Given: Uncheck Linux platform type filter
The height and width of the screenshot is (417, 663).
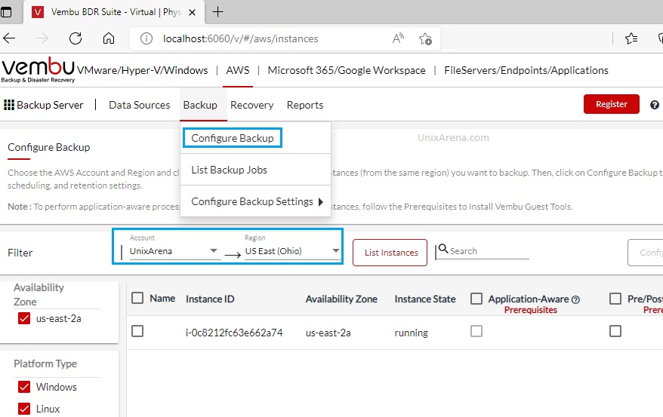Looking at the screenshot, I should [24, 409].
